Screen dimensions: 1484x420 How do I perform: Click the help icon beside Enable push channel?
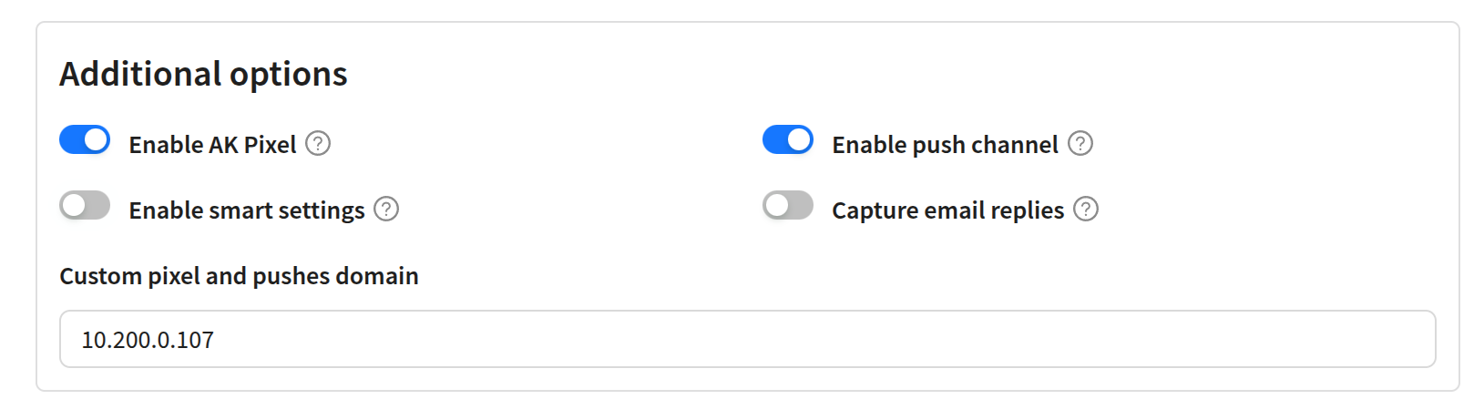[1080, 144]
